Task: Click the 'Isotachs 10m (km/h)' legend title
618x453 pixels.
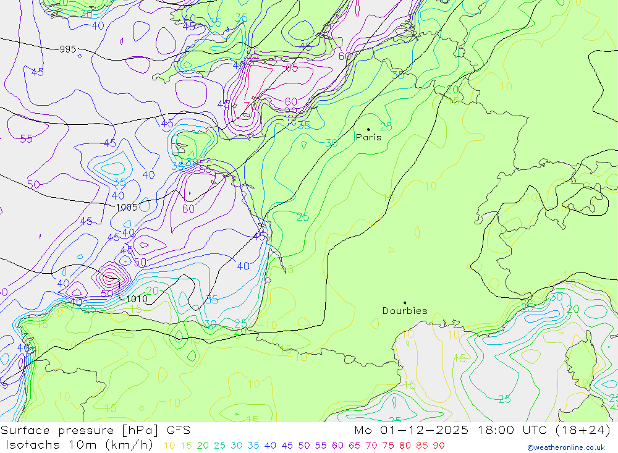Action: pyautogui.click(x=79, y=445)
